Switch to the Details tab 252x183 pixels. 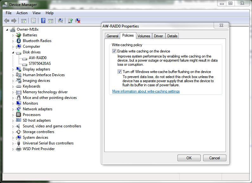[x=172, y=36]
